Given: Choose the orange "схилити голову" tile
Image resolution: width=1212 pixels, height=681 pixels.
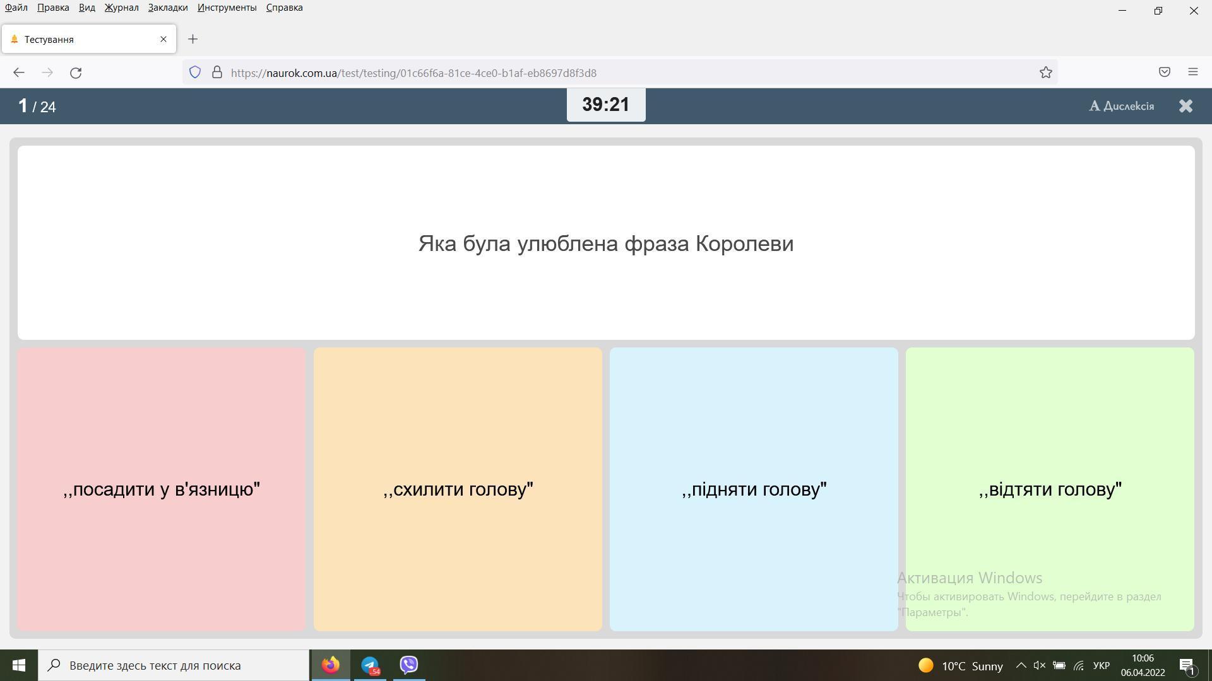Looking at the screenshot, I should click(458, 489).
